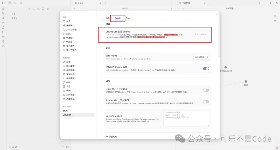Switch to the Claude tab

[x=117, y=18]
